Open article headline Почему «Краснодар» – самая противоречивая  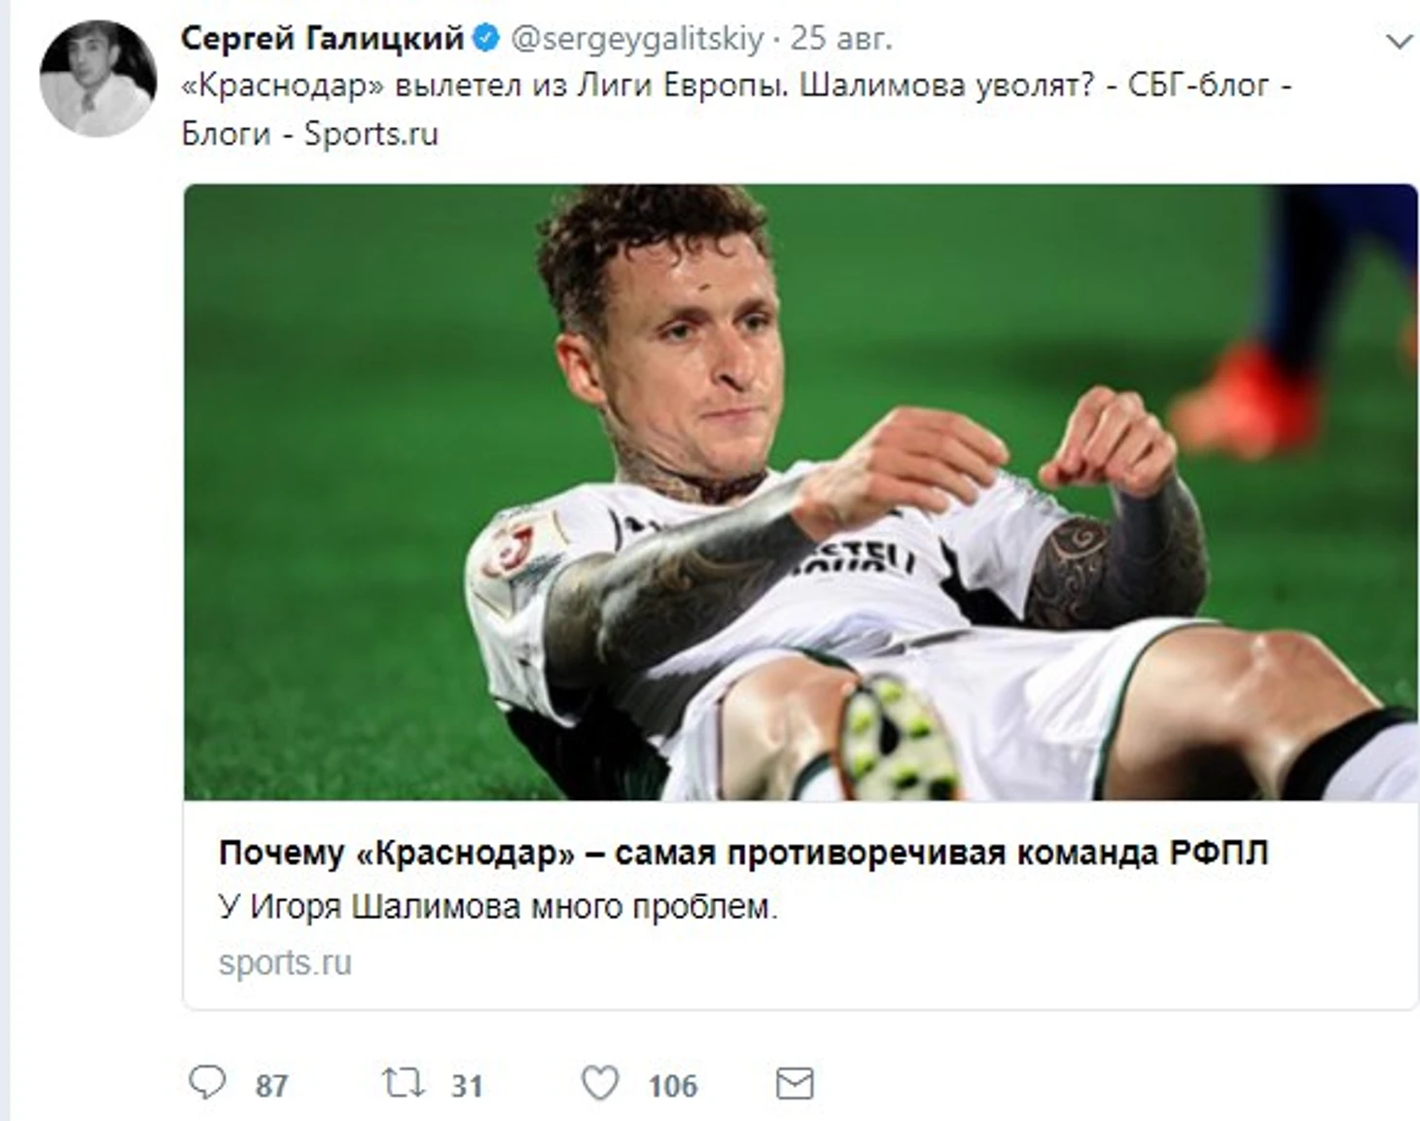(x=743, y=853)
